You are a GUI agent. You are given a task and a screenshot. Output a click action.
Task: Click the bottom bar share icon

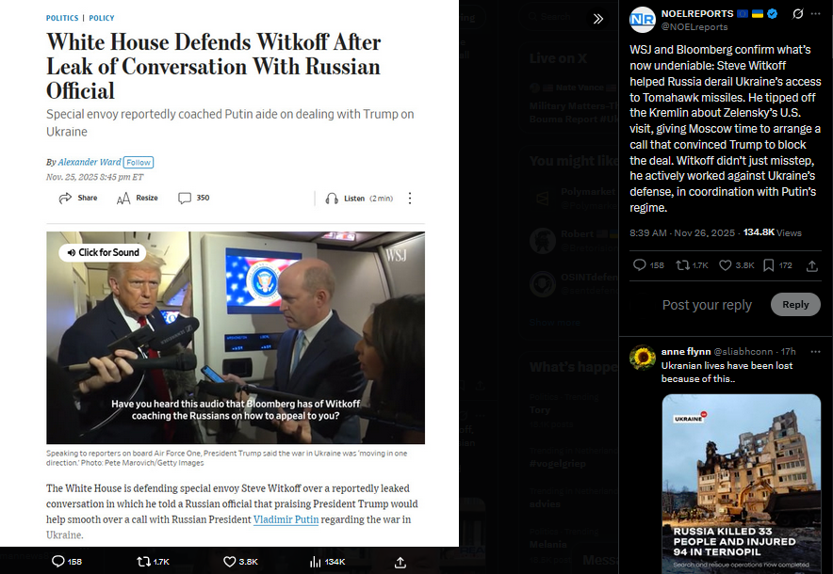coord(400,562)
